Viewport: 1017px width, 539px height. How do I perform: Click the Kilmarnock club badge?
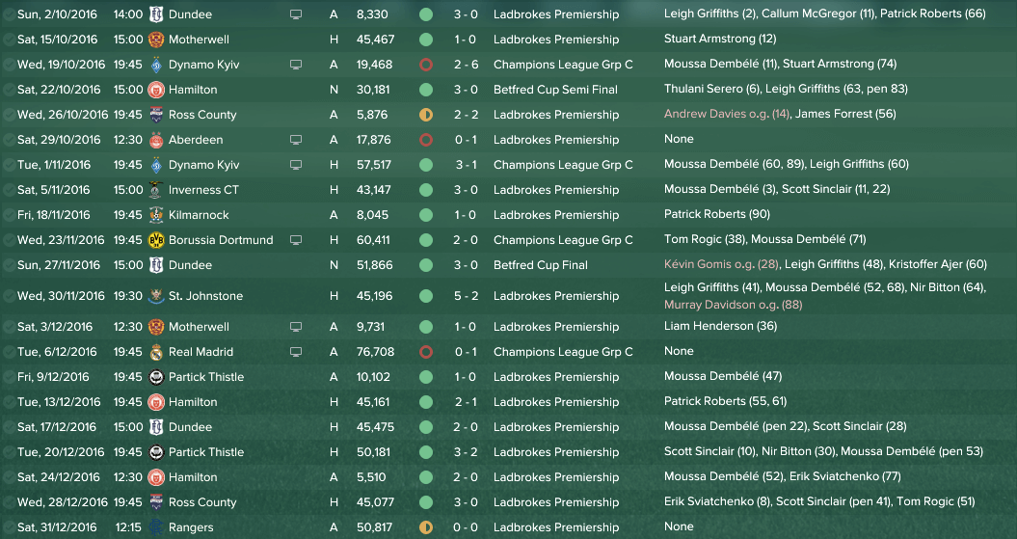pos(155,215)
